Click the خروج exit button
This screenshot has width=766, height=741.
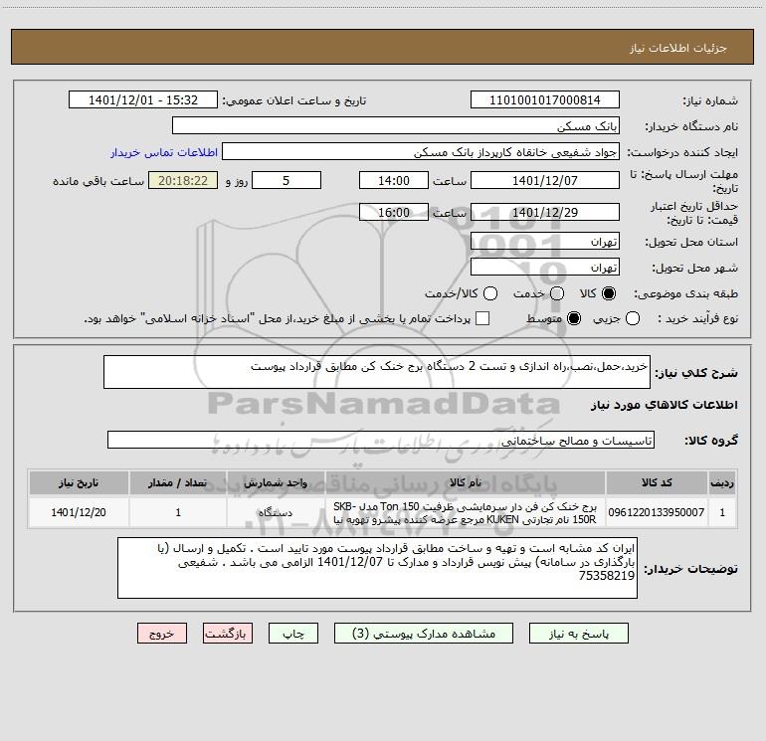[x=162, y=634]
